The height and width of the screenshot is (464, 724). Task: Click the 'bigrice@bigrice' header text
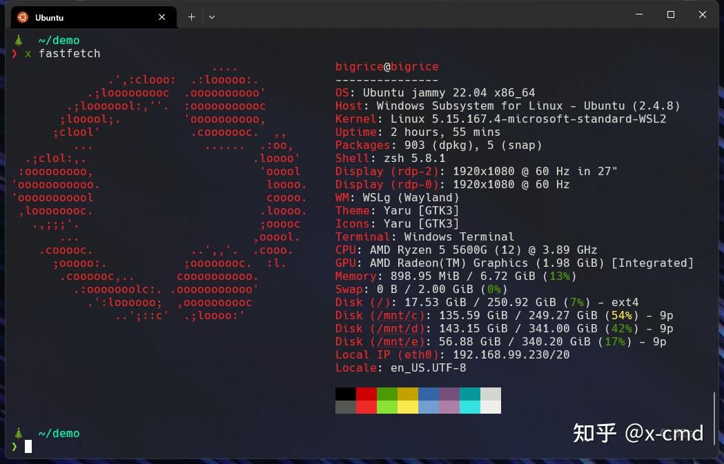[387, 66]
